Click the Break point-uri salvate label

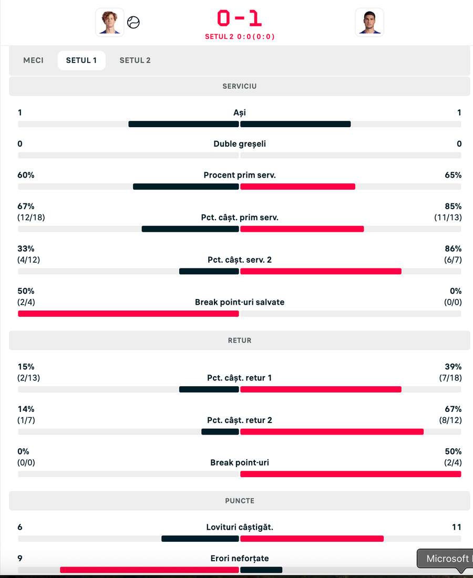(240, 302)
